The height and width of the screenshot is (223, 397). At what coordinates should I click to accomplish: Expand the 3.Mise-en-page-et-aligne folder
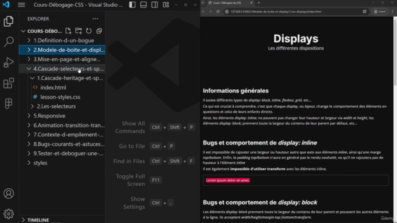point(62,59)
